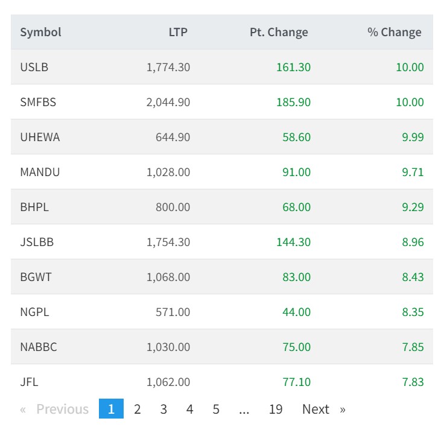Click the UHEWA symbol

point(40,138)
